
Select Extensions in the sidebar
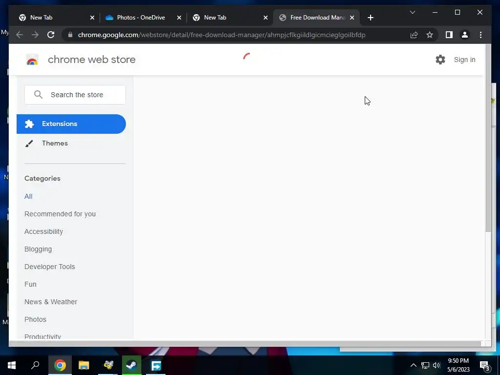[71, 124]
